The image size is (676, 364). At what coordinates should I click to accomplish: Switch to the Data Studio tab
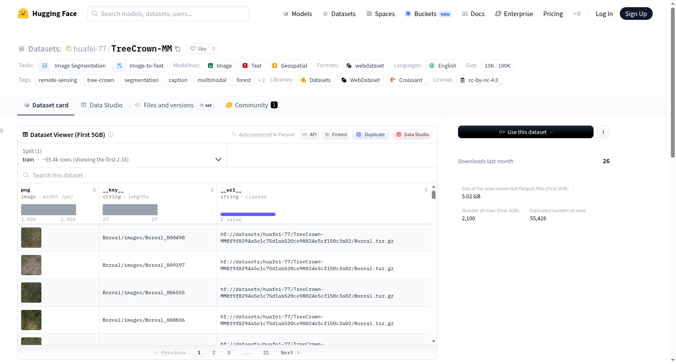pyautogui.click(x=102, y=105)
